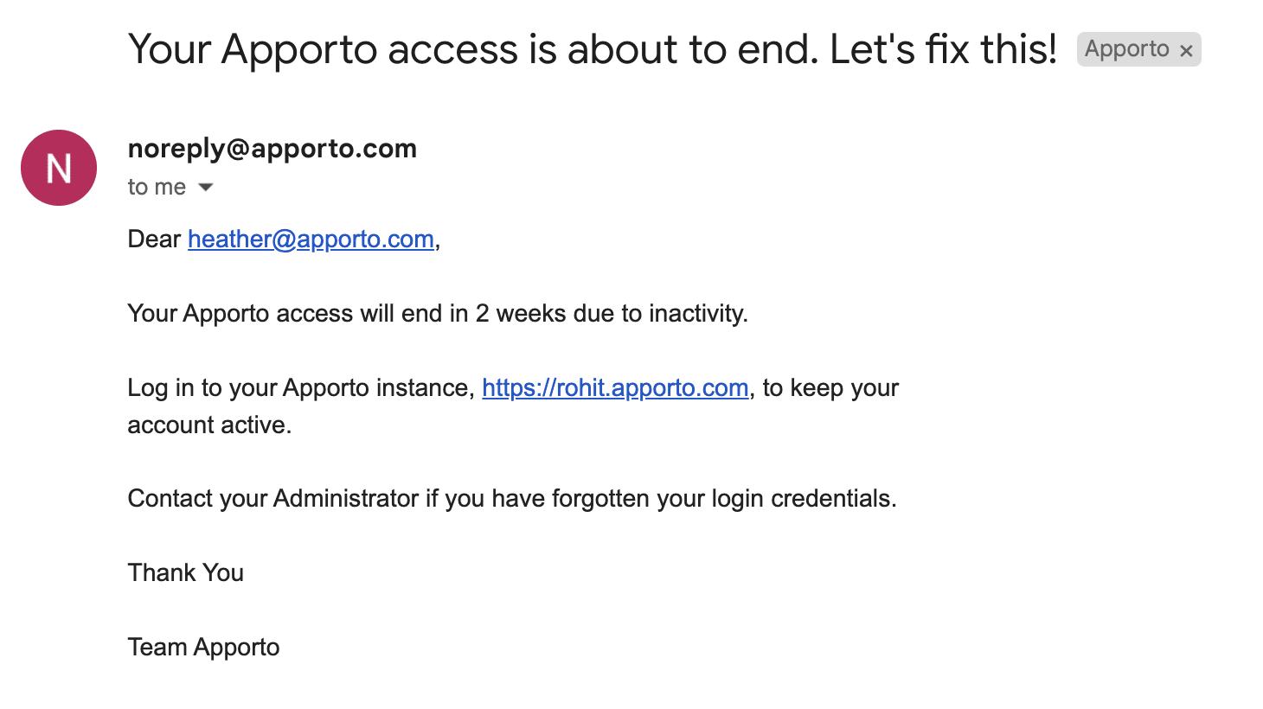Click the "to keep your" text after link

point(830,388)
